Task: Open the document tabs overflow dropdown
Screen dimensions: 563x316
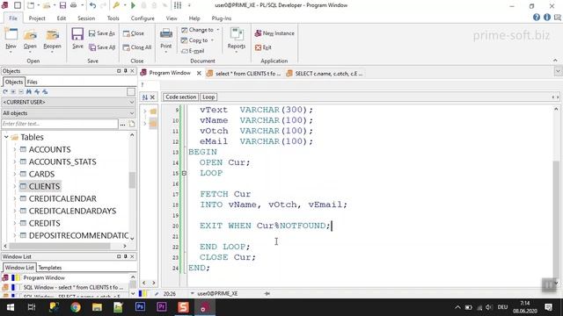Action: (x=558, y=71)
